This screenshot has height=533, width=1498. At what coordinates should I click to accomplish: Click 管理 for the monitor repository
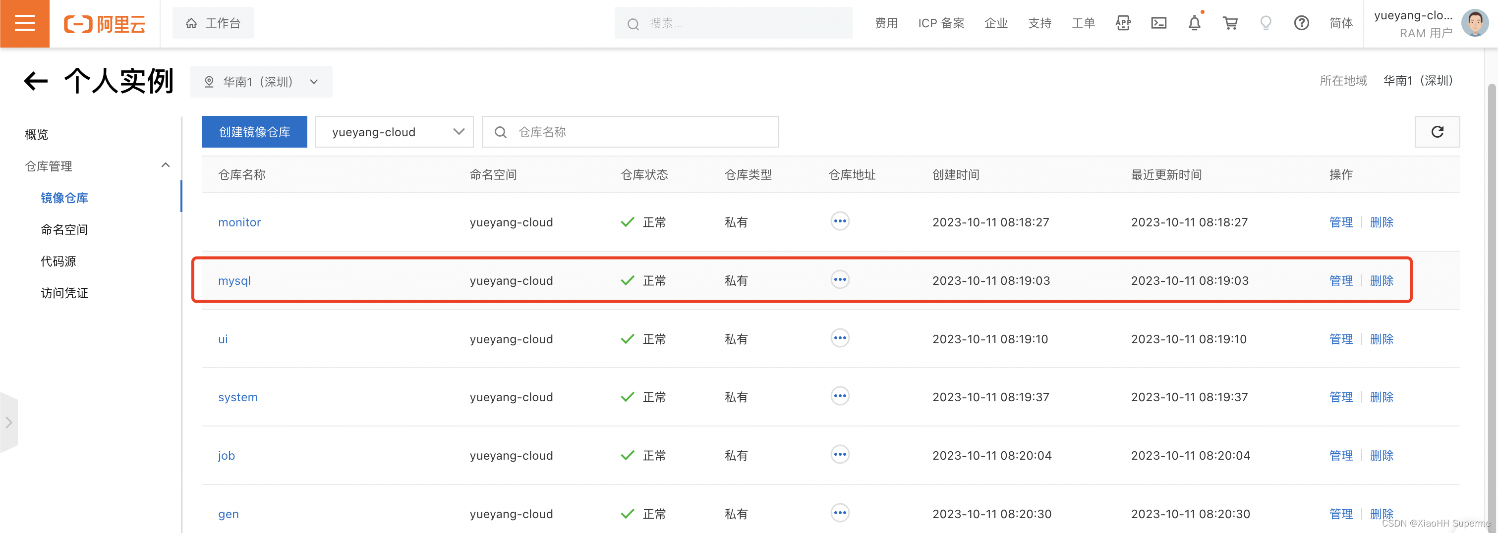pos(1341,222)
